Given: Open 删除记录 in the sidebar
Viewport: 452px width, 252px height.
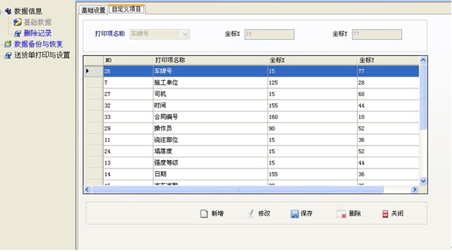Looking at the screenshot, I should pos(38,33).
